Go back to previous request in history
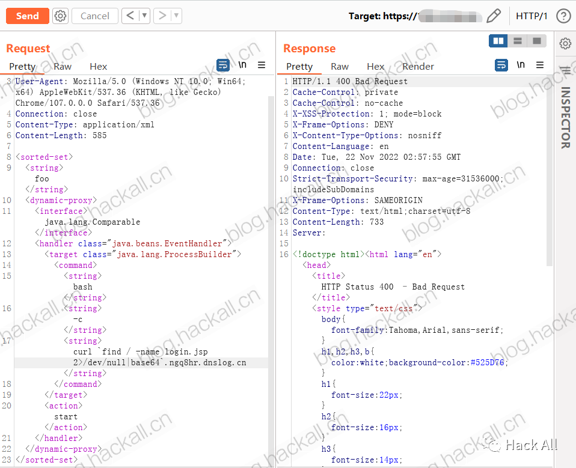The width and height of the screenshot is (576, 468). coord(130,16)
